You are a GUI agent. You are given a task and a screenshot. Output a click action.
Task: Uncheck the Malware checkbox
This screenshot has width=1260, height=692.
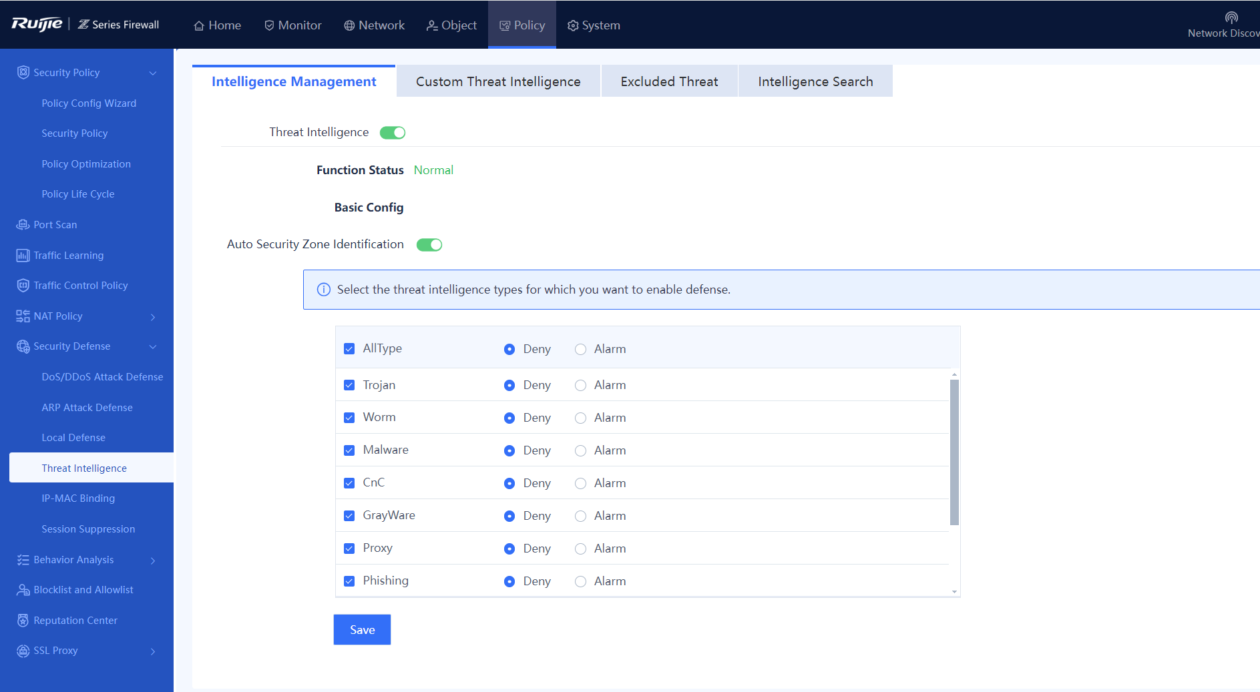(x=349, y=450)
